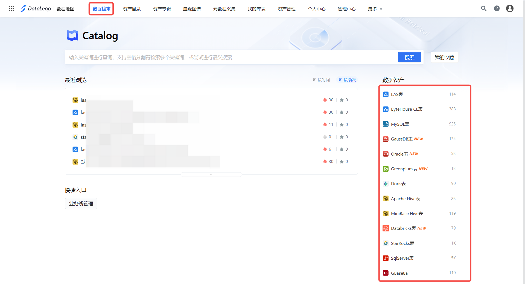Screen dimensions: 525x284
Task: Open the 血缘图谱 menu tab
Action: 192,9
